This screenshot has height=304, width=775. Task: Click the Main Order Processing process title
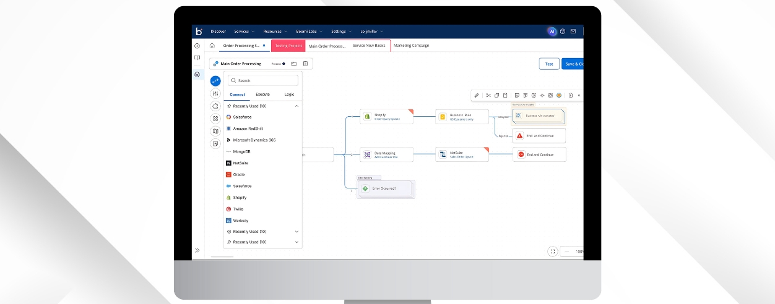click(x=241, y=64)
